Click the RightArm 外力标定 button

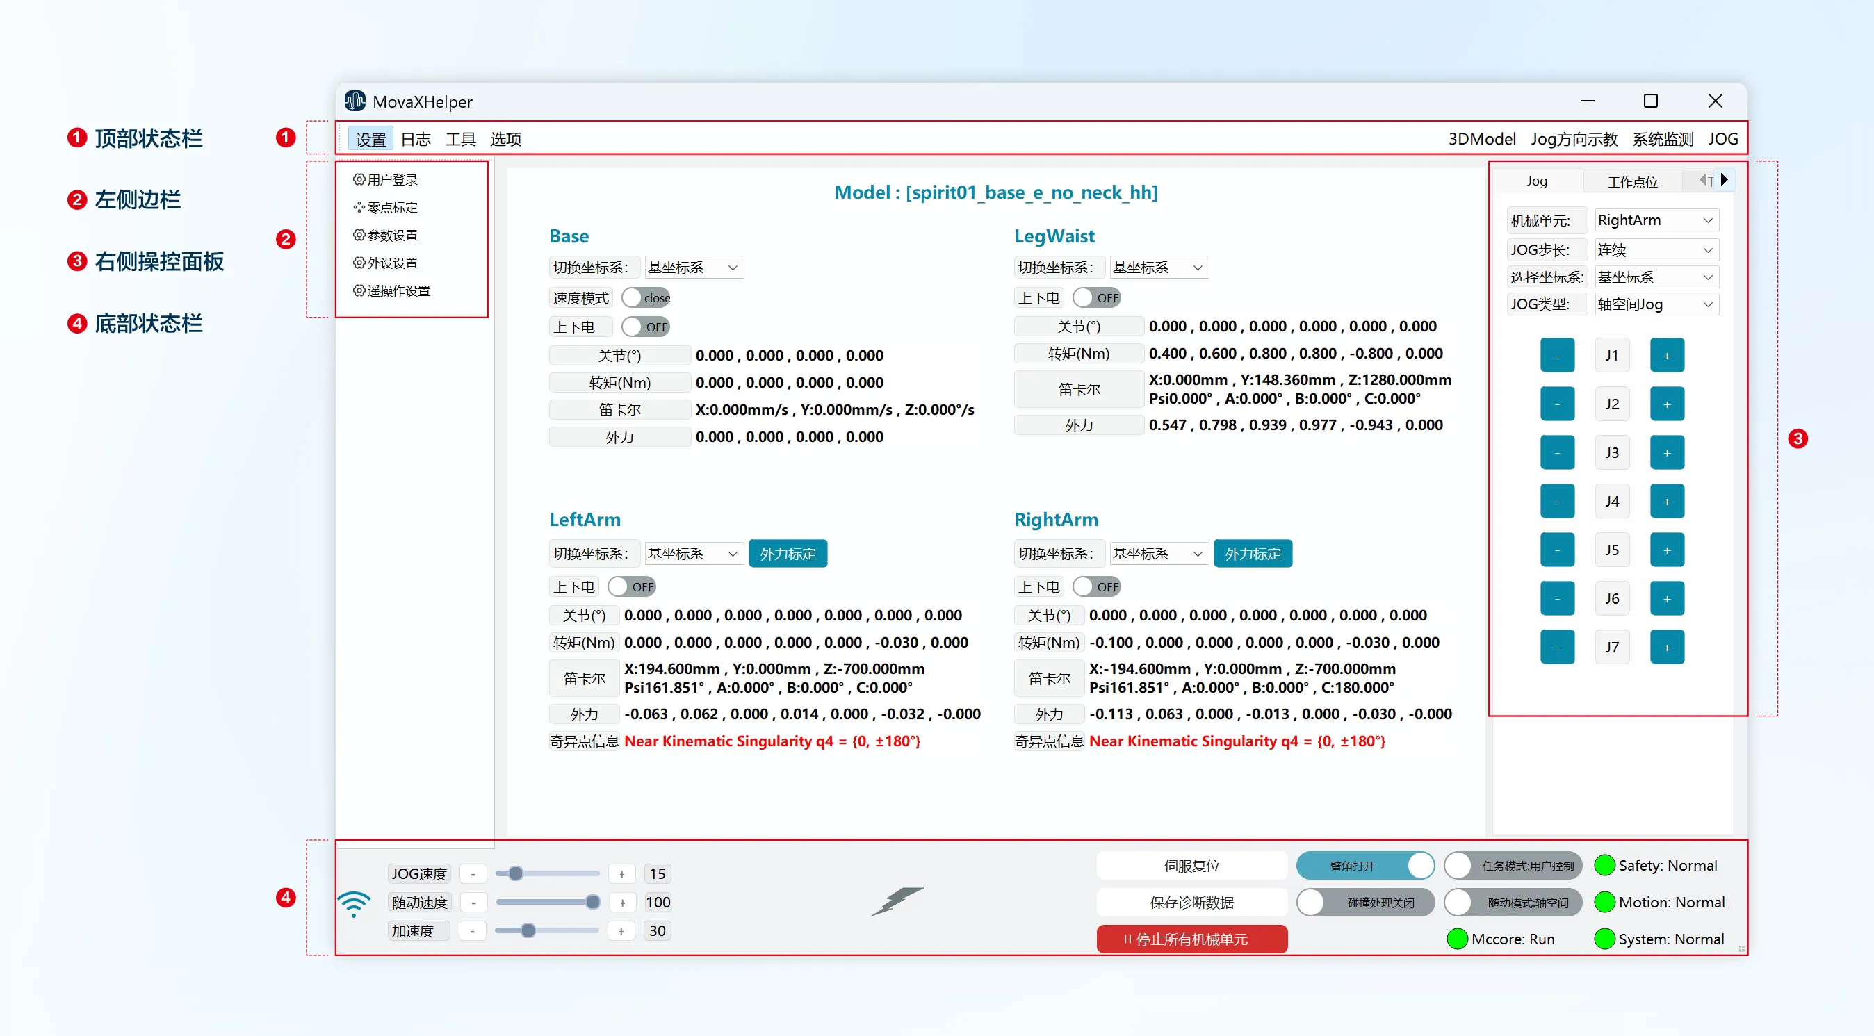tap(1253, 554)
